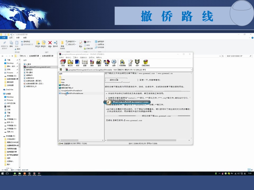The image size is (254, 190).
Task: Click the WinRAR 添加 (Add) toolbar icon
Action: (63, 63)
